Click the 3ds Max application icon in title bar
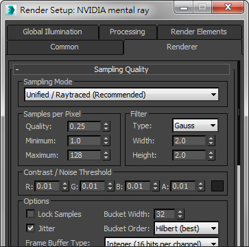The width and height of the screenshot is (249, 247). [x=10, y=10]
